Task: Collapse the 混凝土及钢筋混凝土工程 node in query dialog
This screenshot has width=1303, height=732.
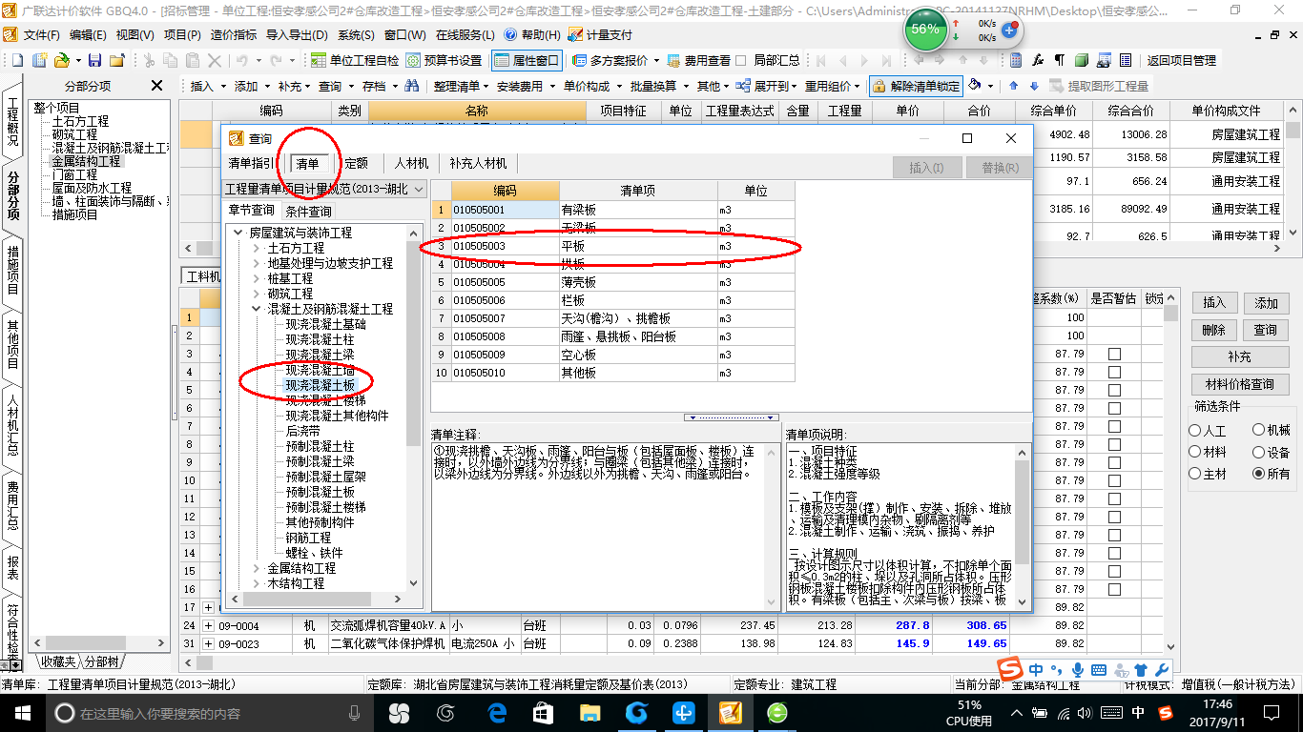Action: (x=257, y=309)
